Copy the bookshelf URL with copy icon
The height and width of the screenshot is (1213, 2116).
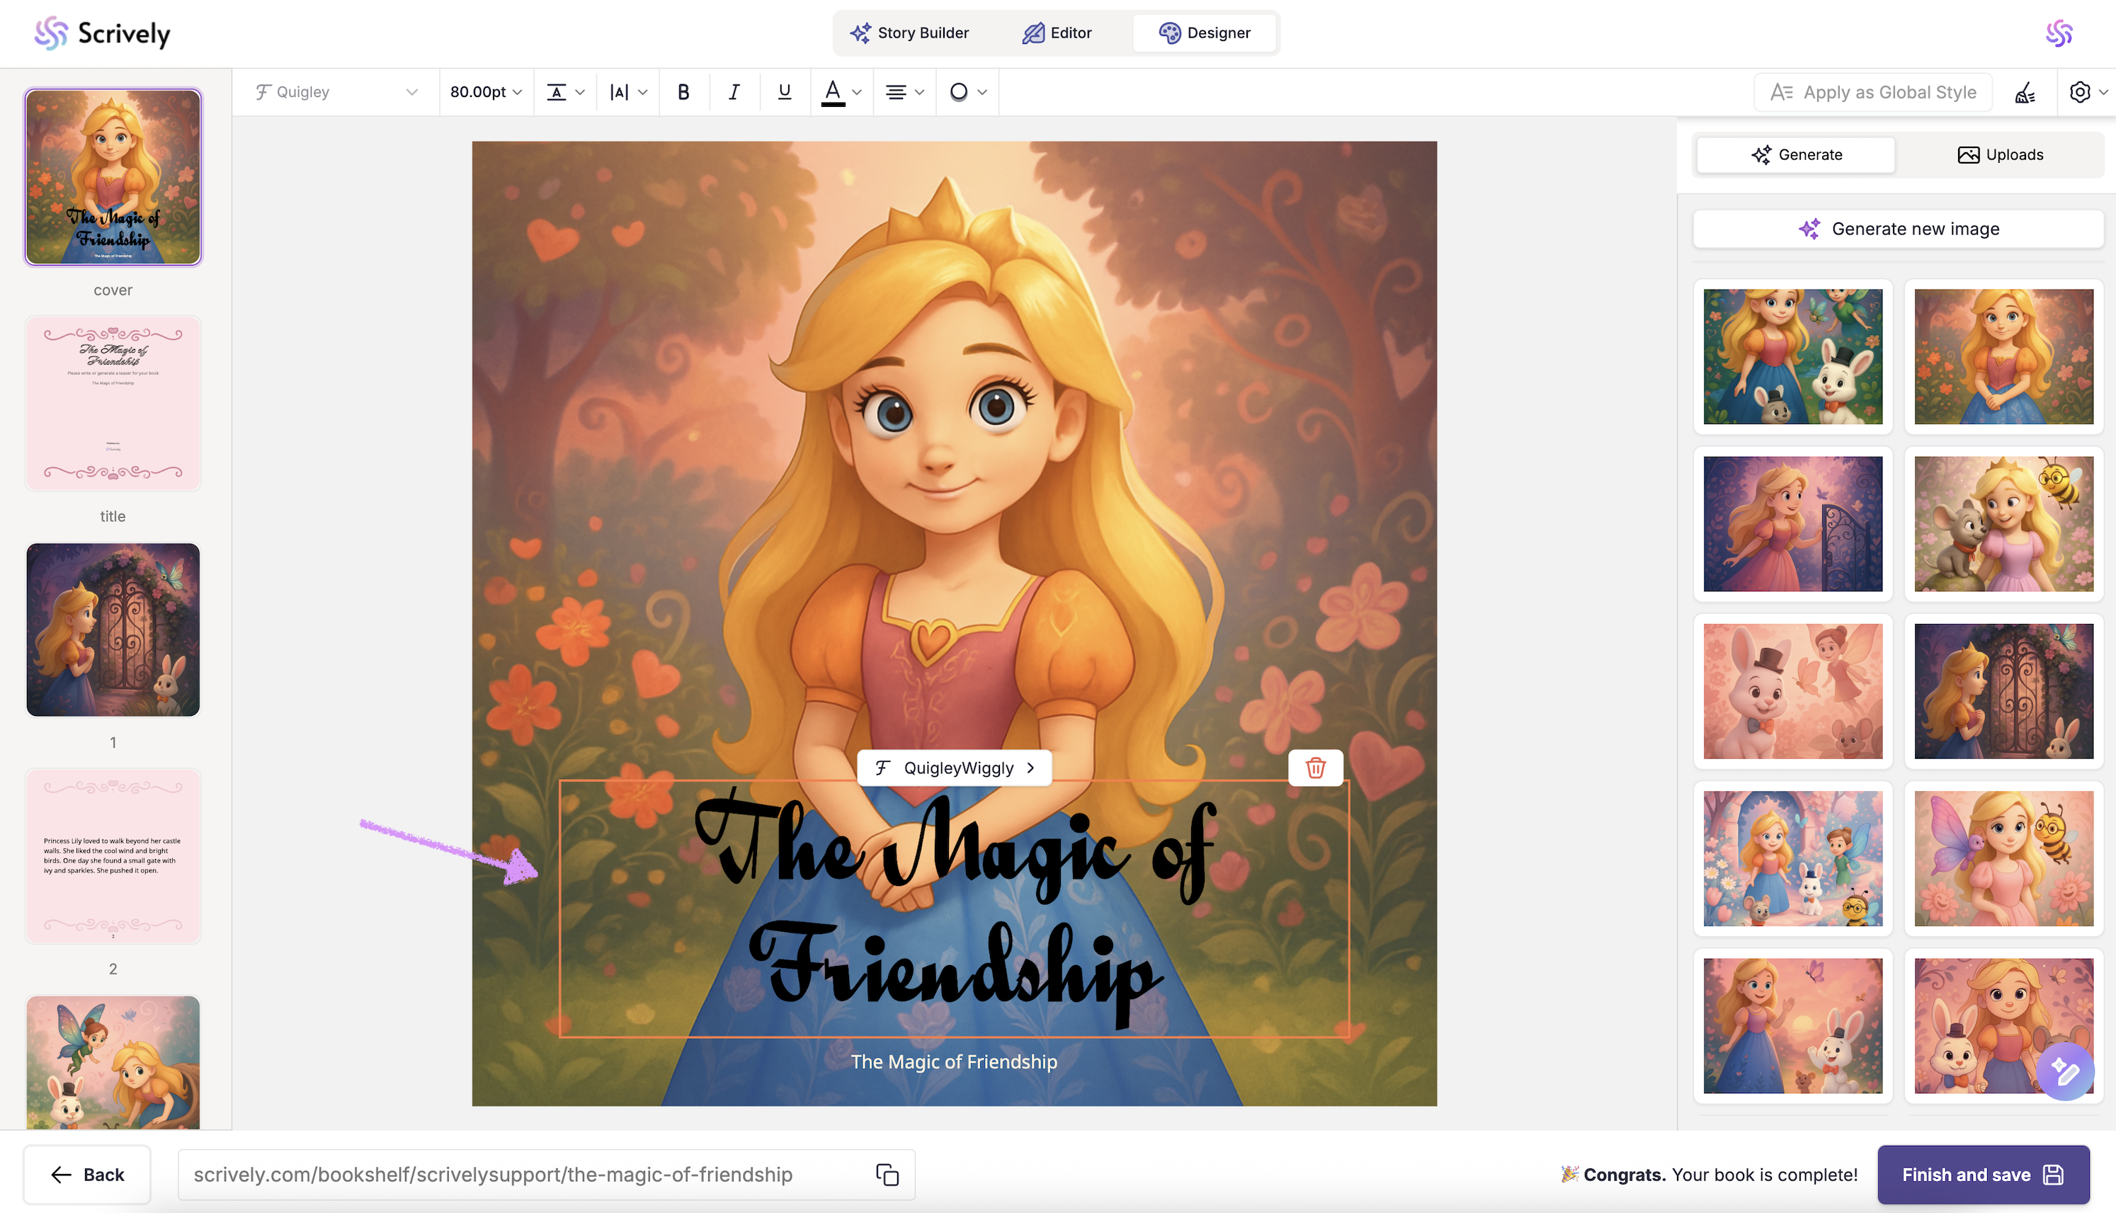(887, 1175)
